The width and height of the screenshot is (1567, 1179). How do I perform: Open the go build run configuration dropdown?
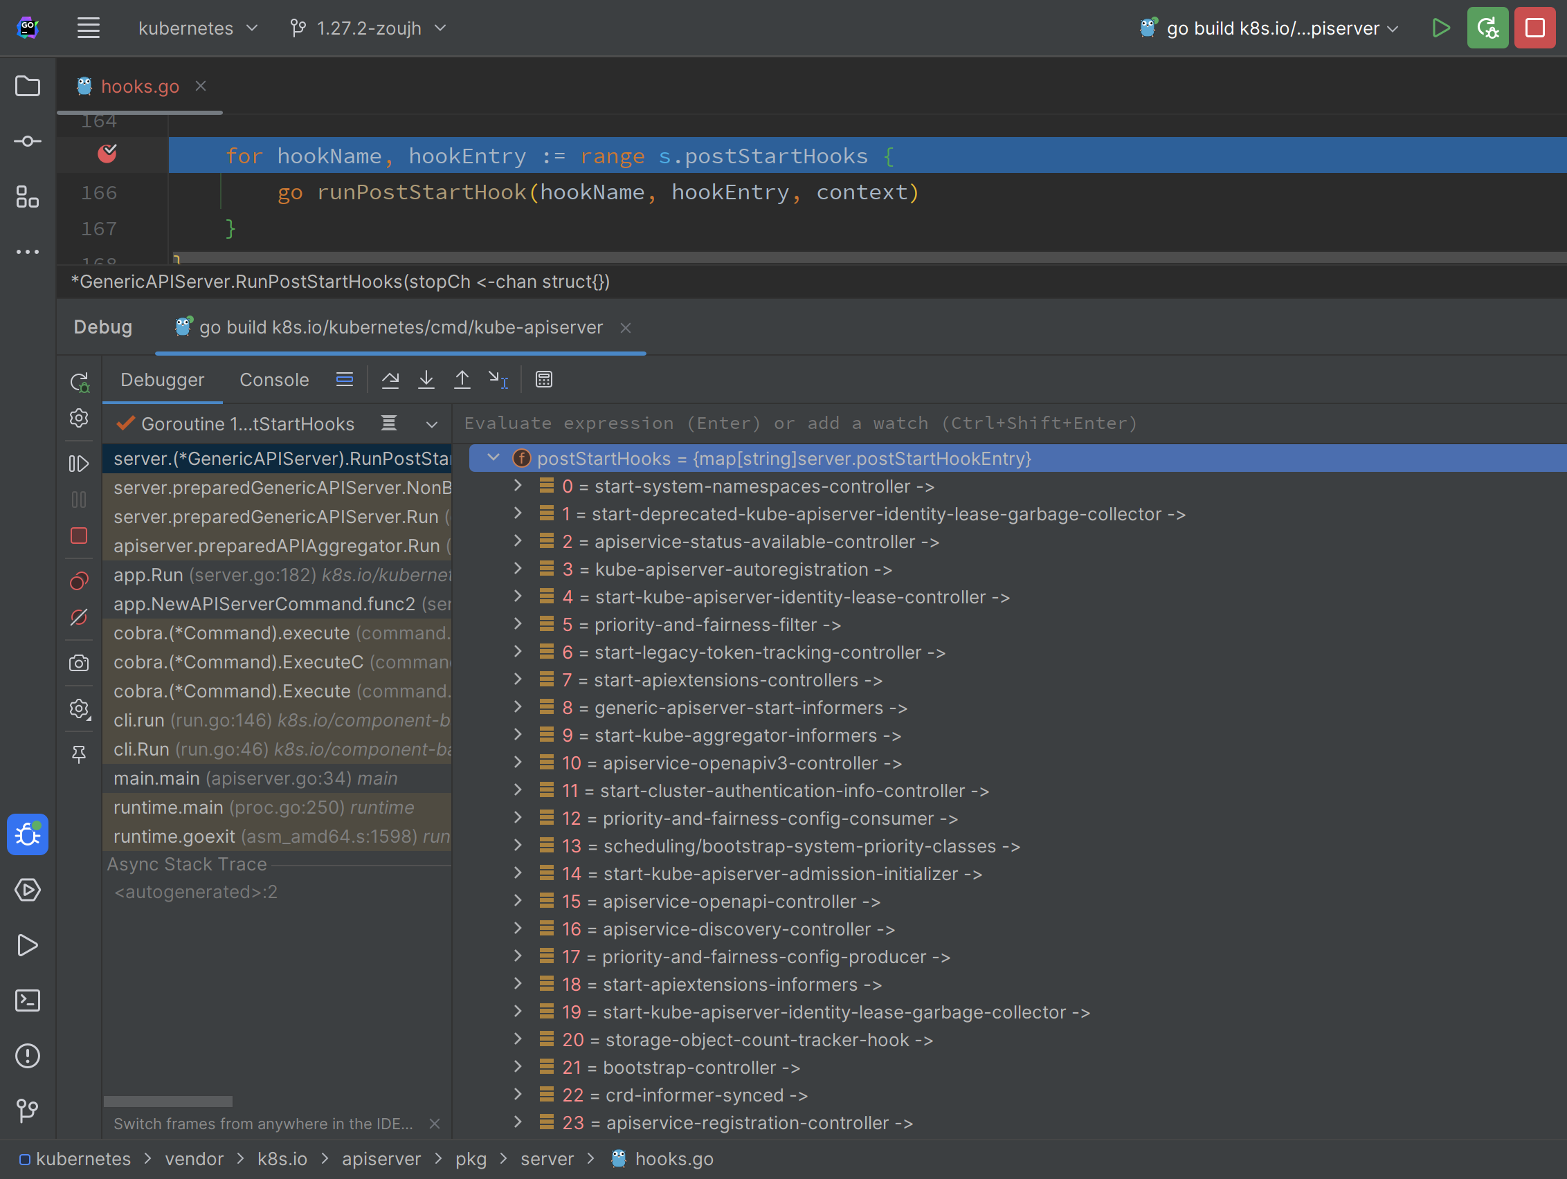pos(1269,28)
